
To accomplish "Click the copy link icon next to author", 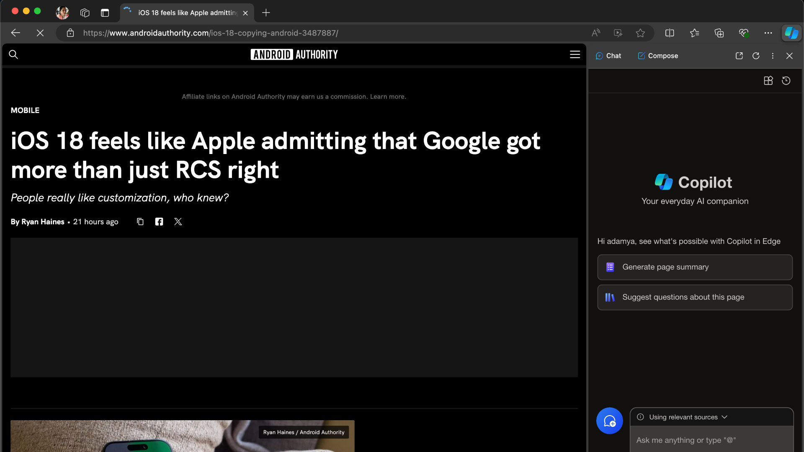I will click(x=140, y=221).
